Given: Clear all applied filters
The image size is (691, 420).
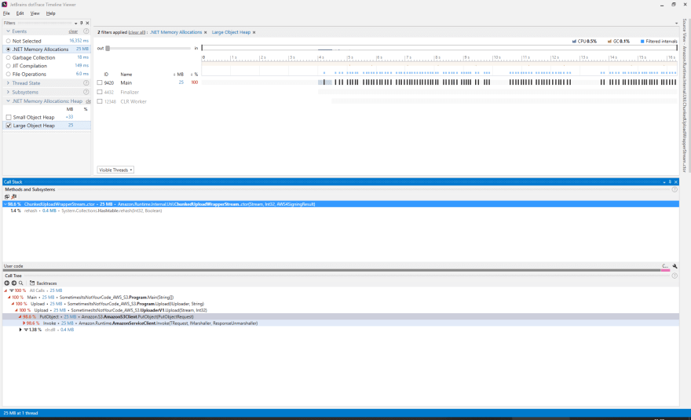Looking at the screenshot, I should [x=137, y=32].
